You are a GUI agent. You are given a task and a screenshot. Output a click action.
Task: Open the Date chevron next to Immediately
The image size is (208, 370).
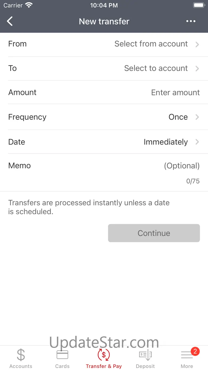(x=197, y=142)
